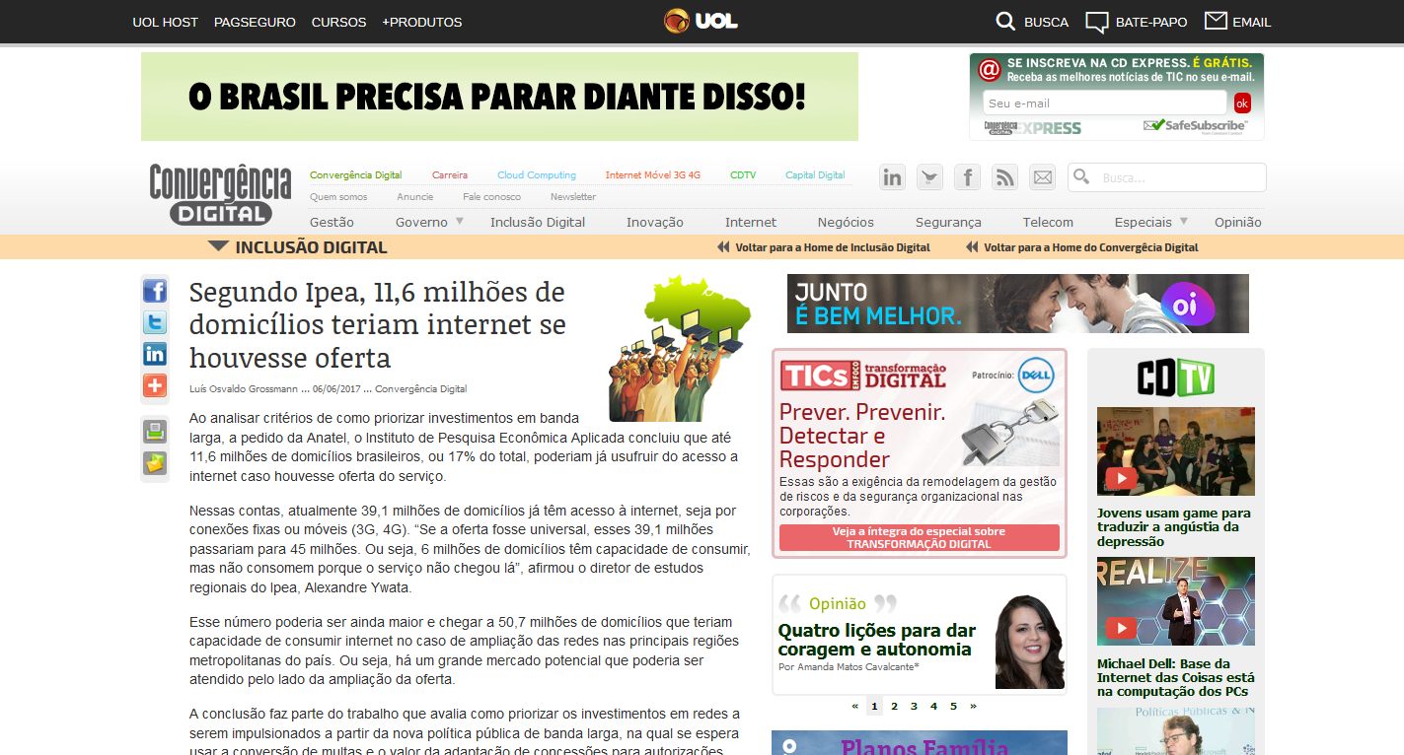Click the mail envelope icon in header
The image size is (1404, 755).
[1043, 177]
